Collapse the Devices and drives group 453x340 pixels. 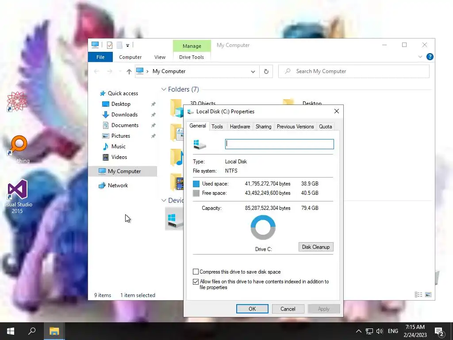tap(164, 201)
